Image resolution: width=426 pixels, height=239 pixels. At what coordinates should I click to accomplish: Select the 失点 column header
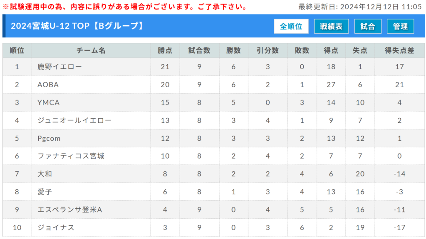click(x=360, y=51)
